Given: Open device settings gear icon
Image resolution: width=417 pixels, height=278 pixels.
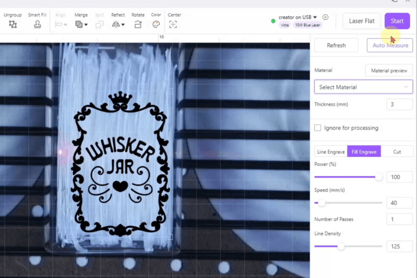Looking at the screenshot, I should [x=326, y=17].
